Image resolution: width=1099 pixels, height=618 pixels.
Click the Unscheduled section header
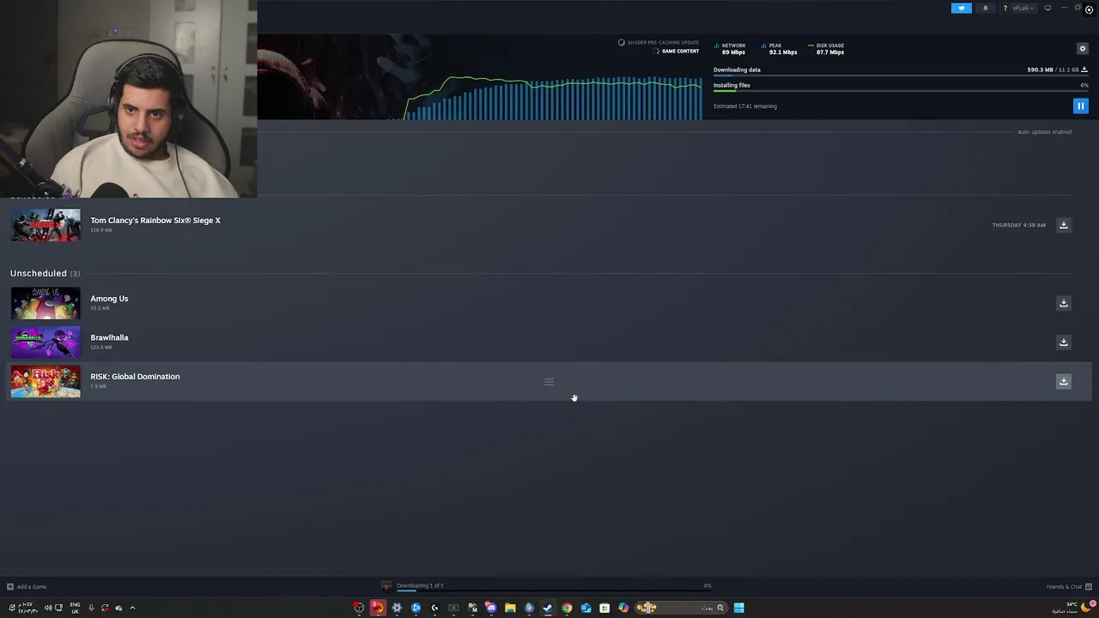tap(45, 273)
